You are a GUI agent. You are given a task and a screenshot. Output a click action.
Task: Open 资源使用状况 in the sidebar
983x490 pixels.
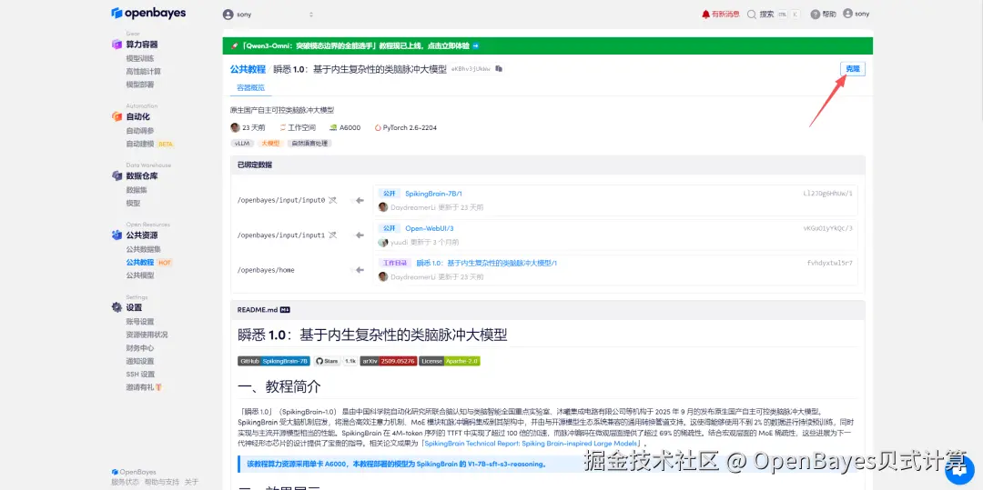pos(147,335)
